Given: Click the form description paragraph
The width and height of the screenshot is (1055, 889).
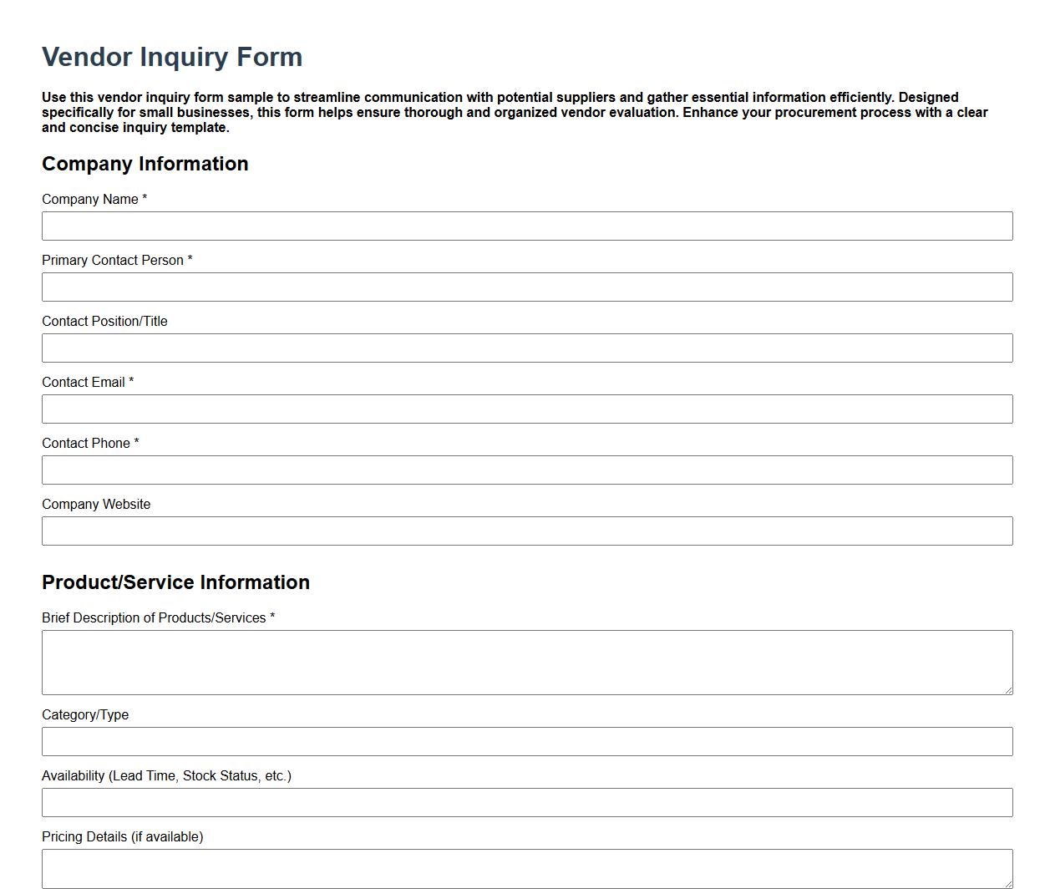Looking at the screenshot, I should tap(514, 112).
